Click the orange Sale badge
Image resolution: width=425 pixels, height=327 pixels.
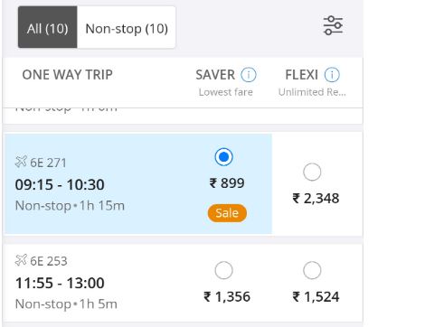pyautogui.click(x=227, y=213)
